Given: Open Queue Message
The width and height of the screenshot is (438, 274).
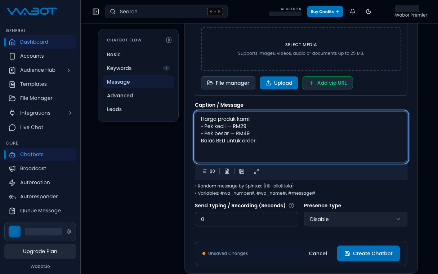Looking at the screenshot, I should click(40, 211).
